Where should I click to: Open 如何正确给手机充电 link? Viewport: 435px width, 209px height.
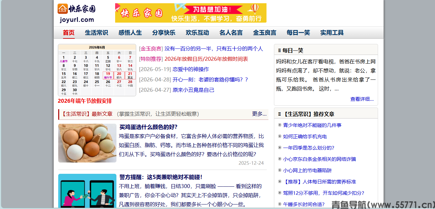tap(305, 137)
